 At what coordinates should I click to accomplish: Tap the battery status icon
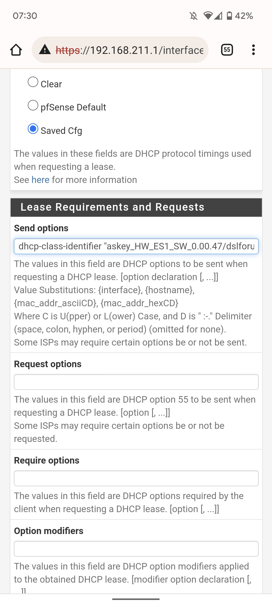pos(229,16)
